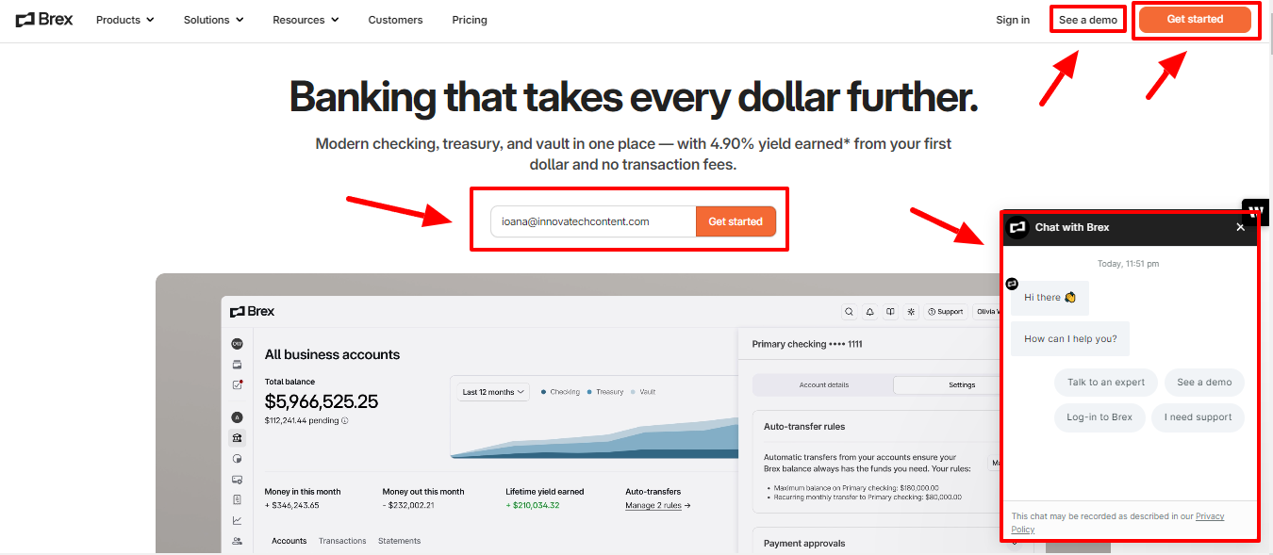Click the pie chart icon in sidebar

(x=238, y=459)
